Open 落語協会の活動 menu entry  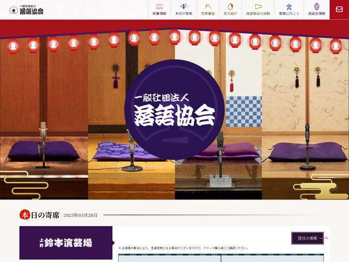[x=258, y=10]
